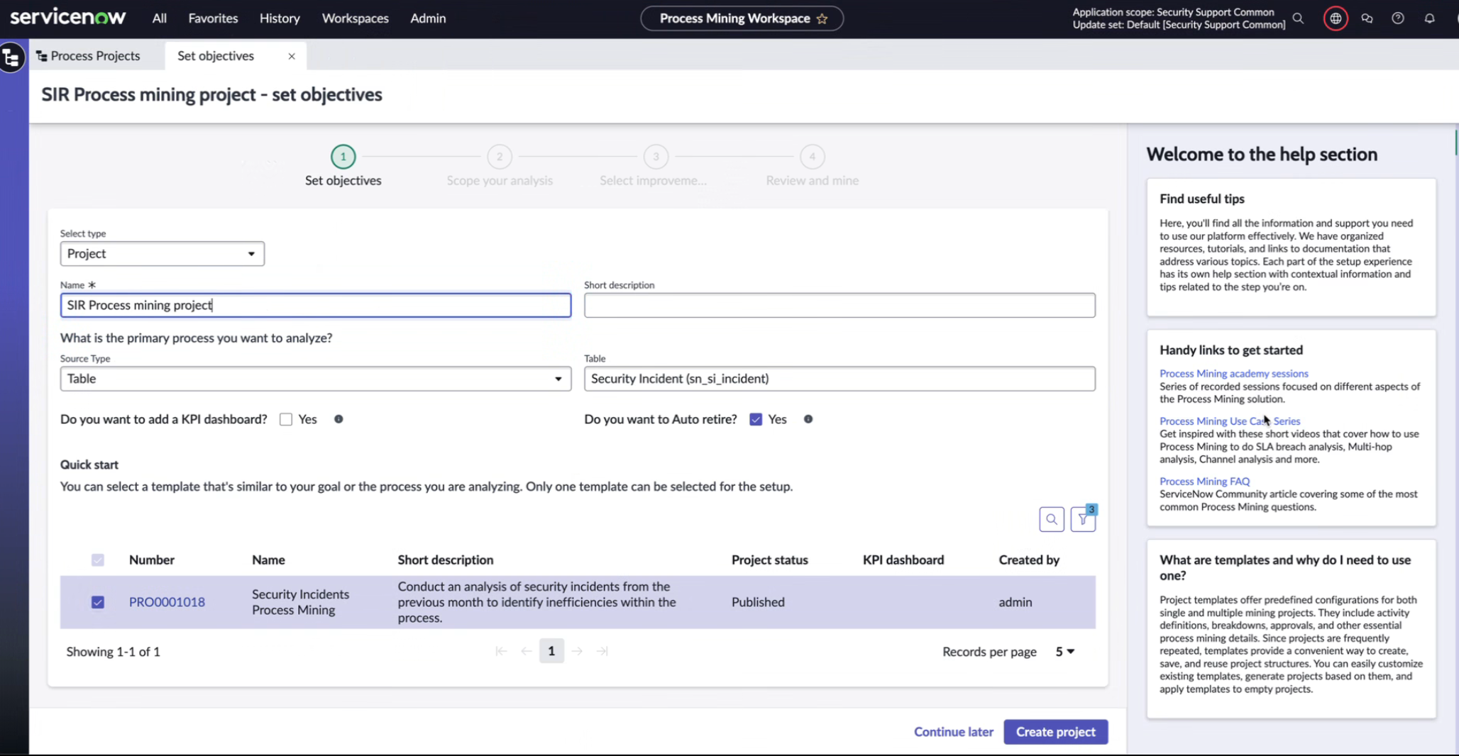
Task: Click step 3 Select improvement circle
Action: 656,157
